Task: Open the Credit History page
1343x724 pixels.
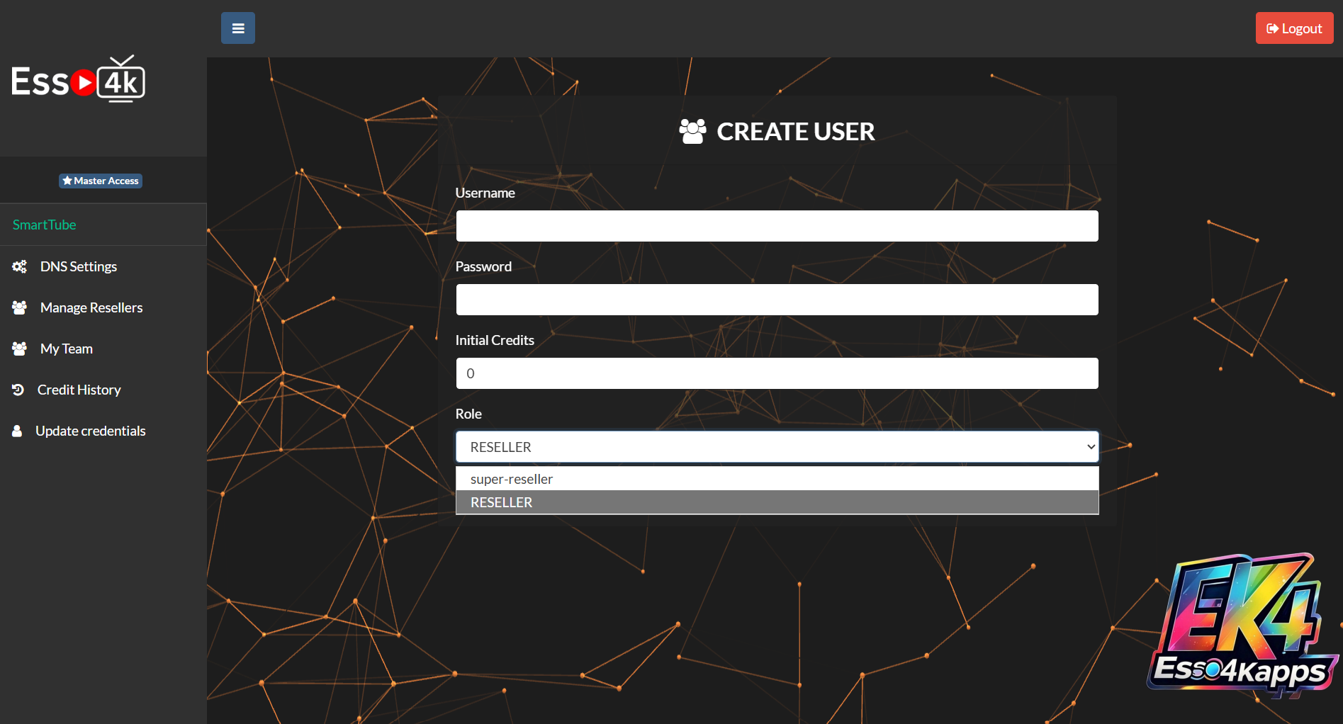Action: (79, 390)
